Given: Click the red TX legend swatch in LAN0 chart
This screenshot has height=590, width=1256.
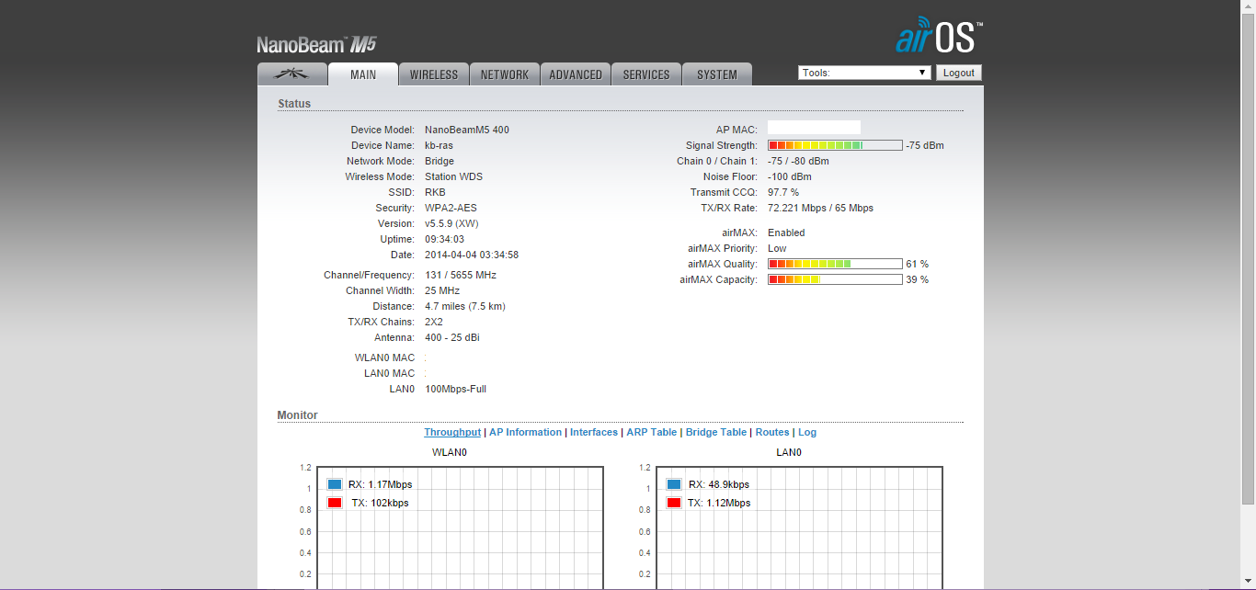Looking at the screenshot, I should pyautogui.click(x=674, y=503).
